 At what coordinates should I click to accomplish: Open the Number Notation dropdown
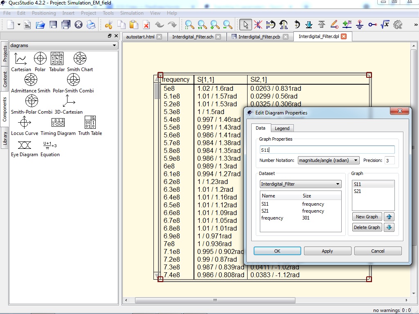[x=329, y=160]
